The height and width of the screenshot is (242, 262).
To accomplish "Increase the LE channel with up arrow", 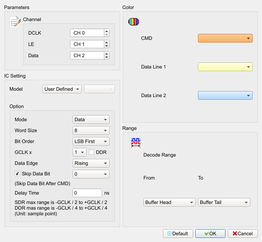I will tap(107, 42).
